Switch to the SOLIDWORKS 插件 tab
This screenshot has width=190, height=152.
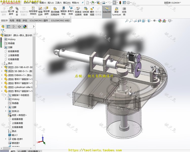point(39,20)
